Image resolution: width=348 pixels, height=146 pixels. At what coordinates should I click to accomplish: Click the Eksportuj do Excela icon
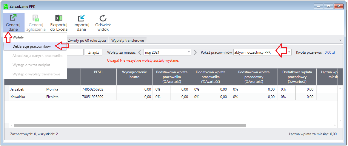point(59,18)
